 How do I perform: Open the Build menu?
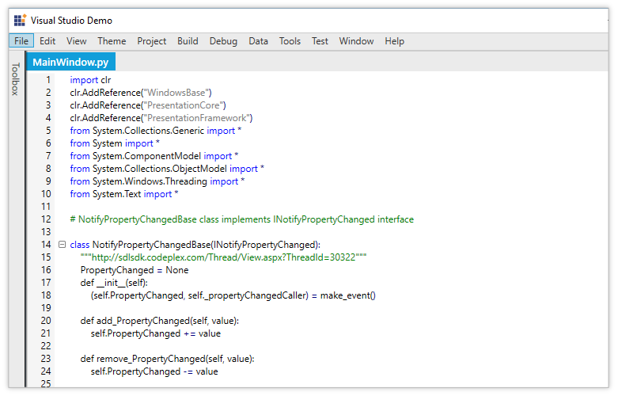click(188, 41)
